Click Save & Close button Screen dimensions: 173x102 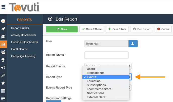[x=92, y=29]
